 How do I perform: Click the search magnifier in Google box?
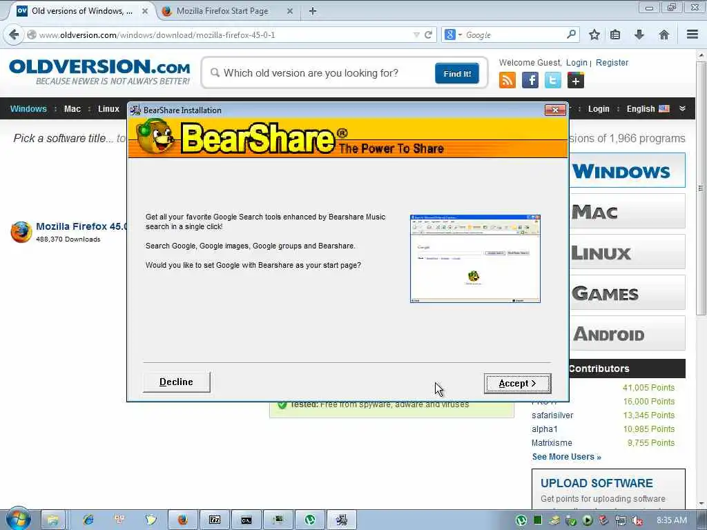[x=571, y=34]
